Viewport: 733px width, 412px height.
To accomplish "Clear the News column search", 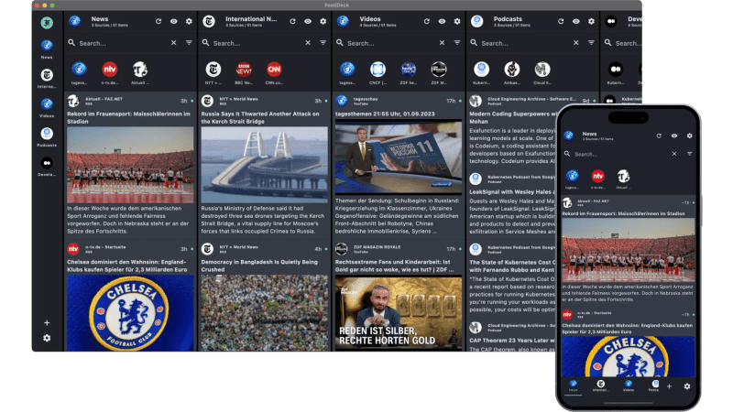I will 173,42.
